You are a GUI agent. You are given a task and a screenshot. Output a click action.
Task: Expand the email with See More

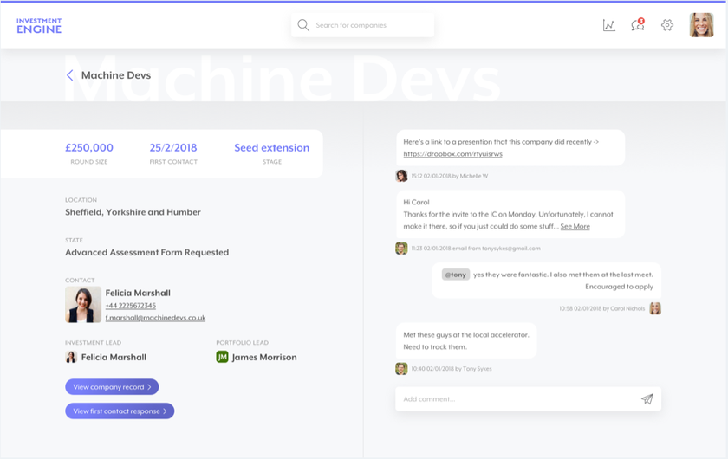pyautogui.click(x=575, y=227)
